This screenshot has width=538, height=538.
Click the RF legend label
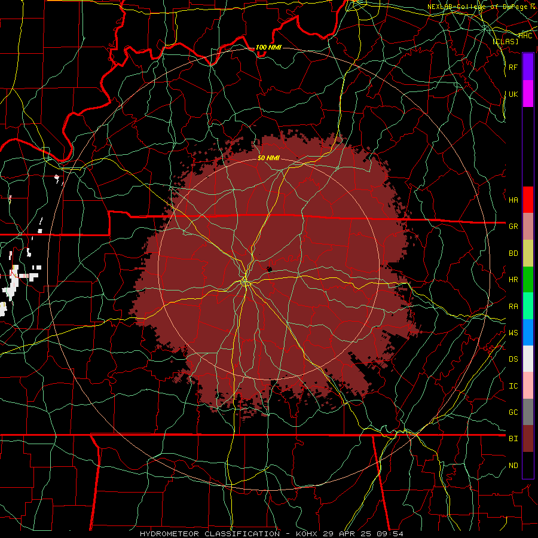(x=513, y=67)
